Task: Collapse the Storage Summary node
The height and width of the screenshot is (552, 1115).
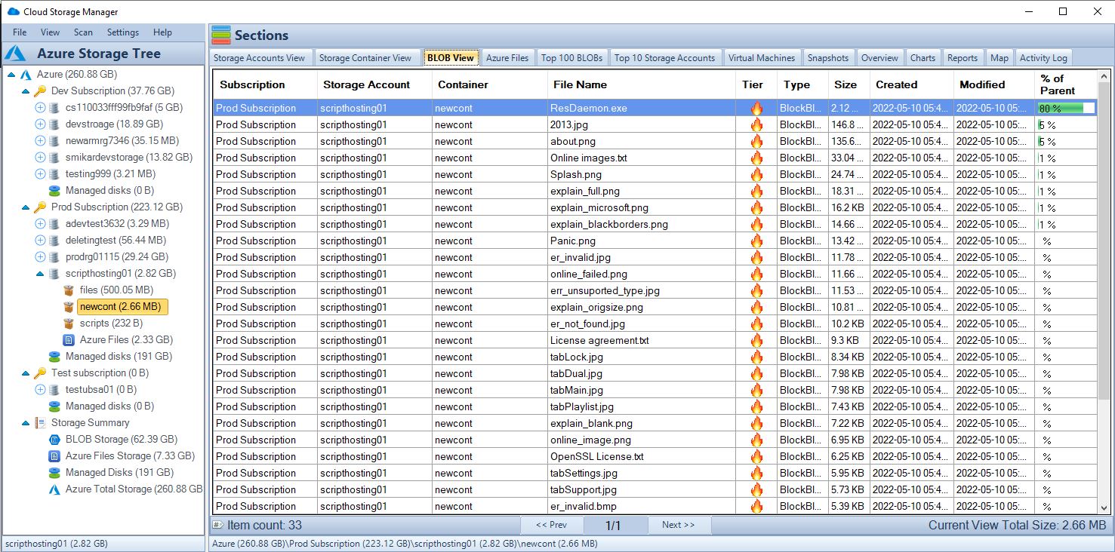Action: 26,423
